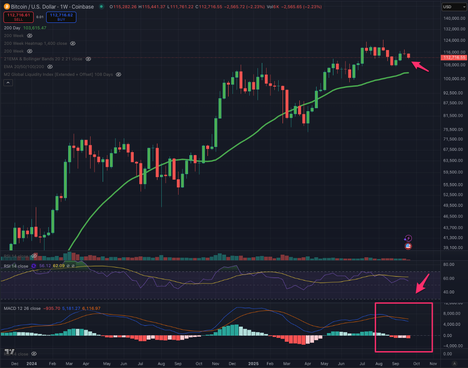This screenshot has height=368, width=468.
Task: Click the MACD histogram value −935.70
Action: 52,309
